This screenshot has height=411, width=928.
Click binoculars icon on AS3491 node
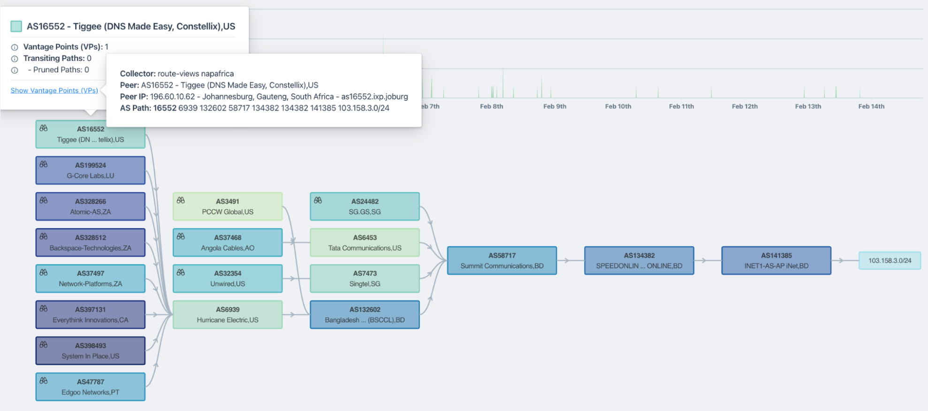(x=181, y=200)
